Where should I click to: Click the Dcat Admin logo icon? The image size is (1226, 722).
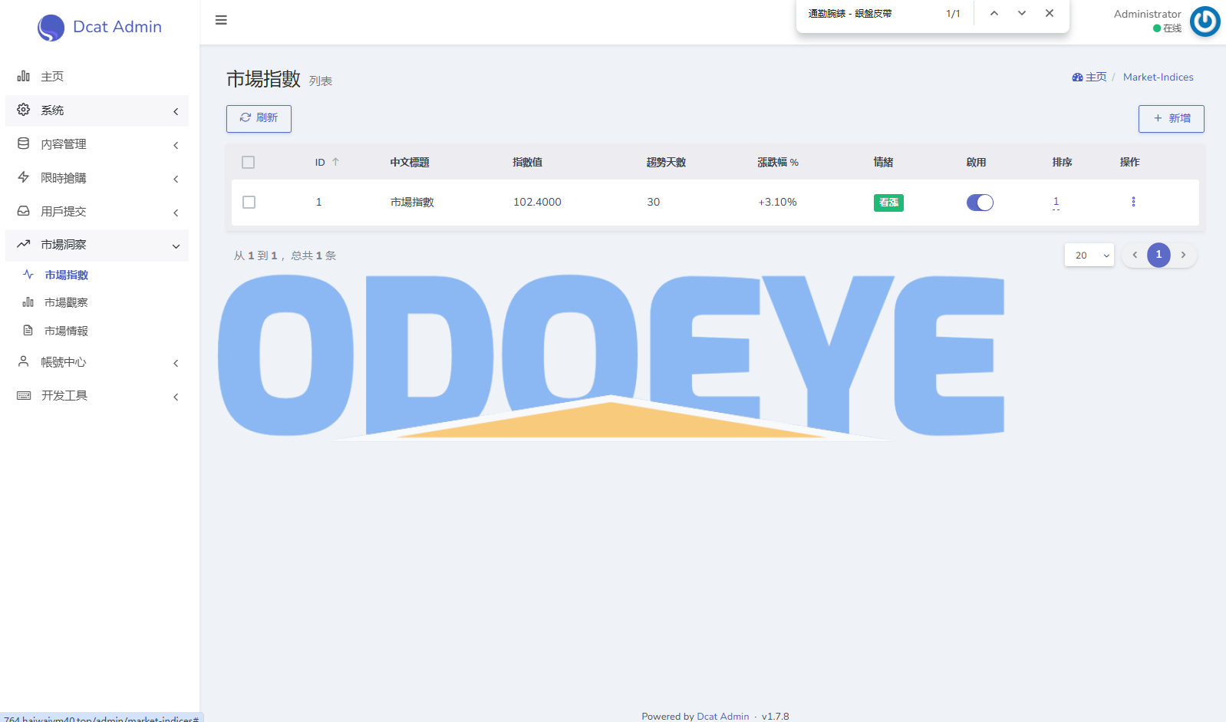pyautogui.click(x=51, y=28)
